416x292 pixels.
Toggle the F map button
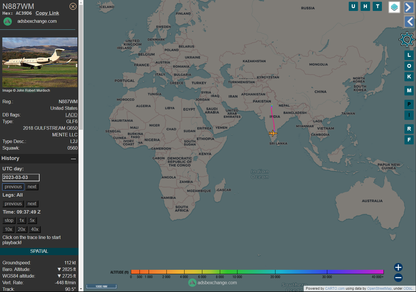point(409,140)
